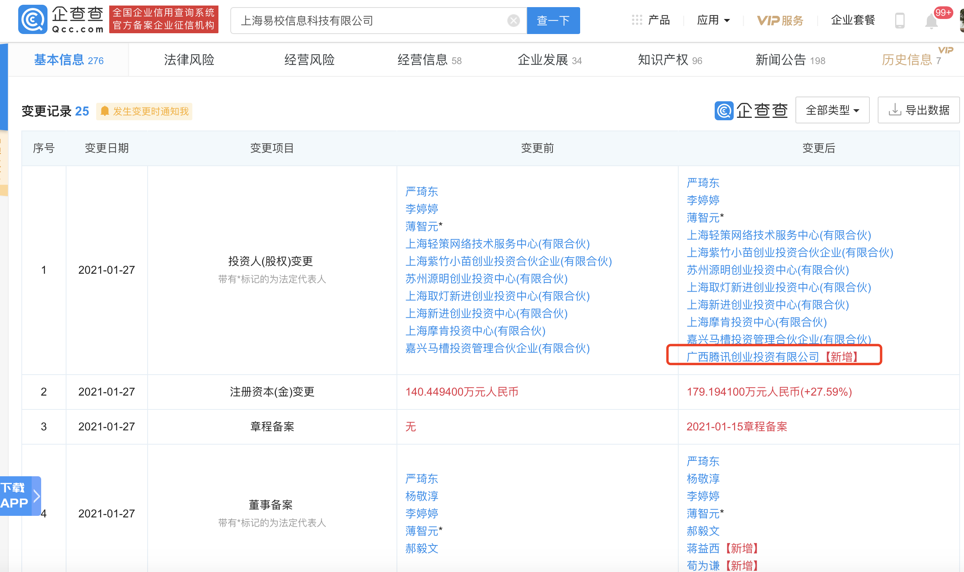
Task: Expand the 全部类型 filter dropdown
Action: click(x=832, y=110)
